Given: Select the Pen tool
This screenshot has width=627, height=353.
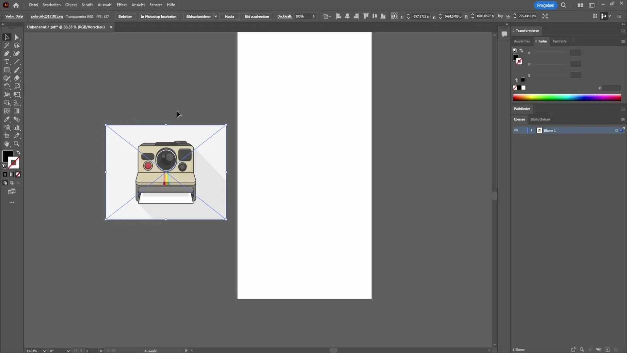Looking at the screenshot, I should tap(7, 54).
